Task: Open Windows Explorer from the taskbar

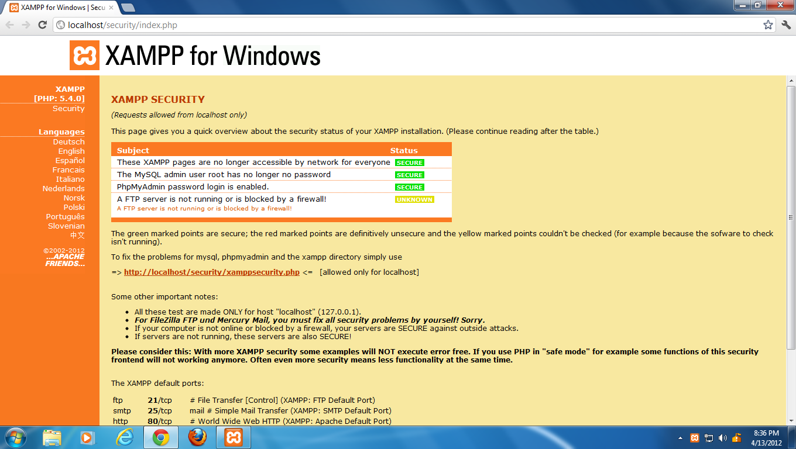Action: pyautogui.click(x=52, y=437)
